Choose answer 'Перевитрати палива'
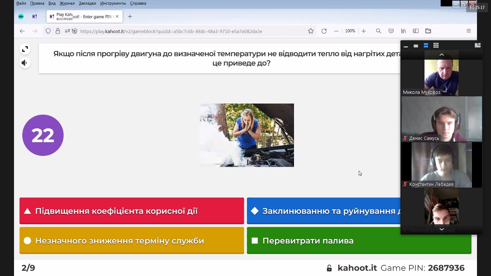491x276 pixels. coord(359,241)
